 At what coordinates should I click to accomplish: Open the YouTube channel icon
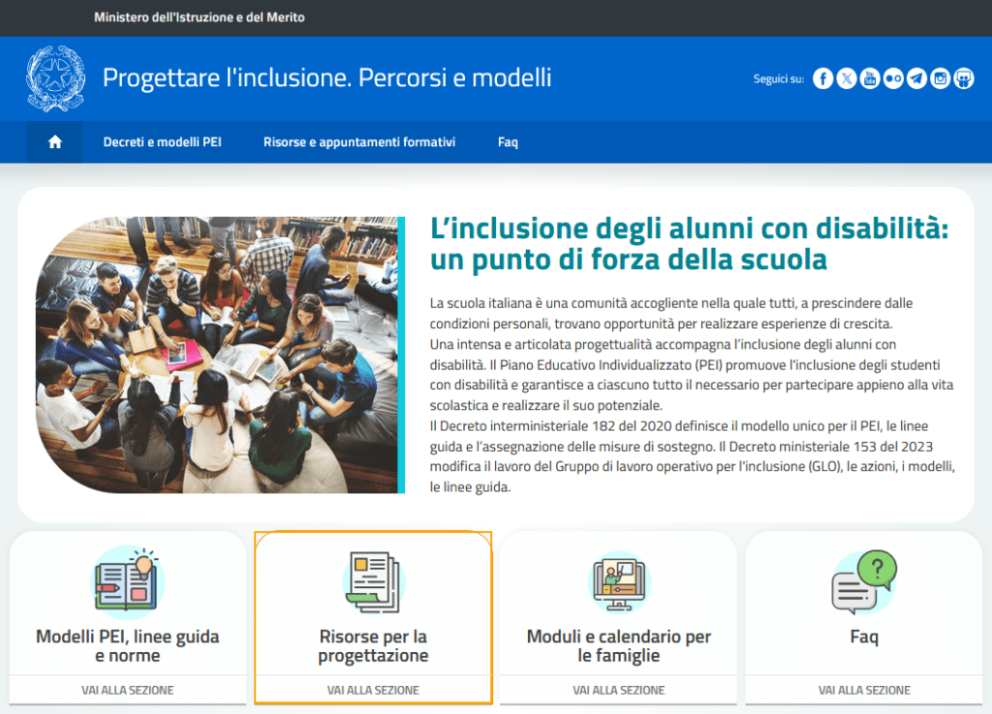[x=870, y=78]
